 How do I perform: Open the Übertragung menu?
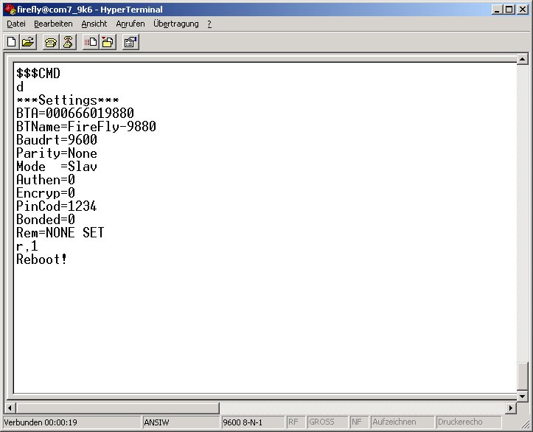[x=175, y=24]
